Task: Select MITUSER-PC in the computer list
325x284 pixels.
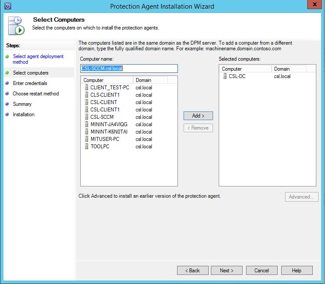Action: pos(105,139)
